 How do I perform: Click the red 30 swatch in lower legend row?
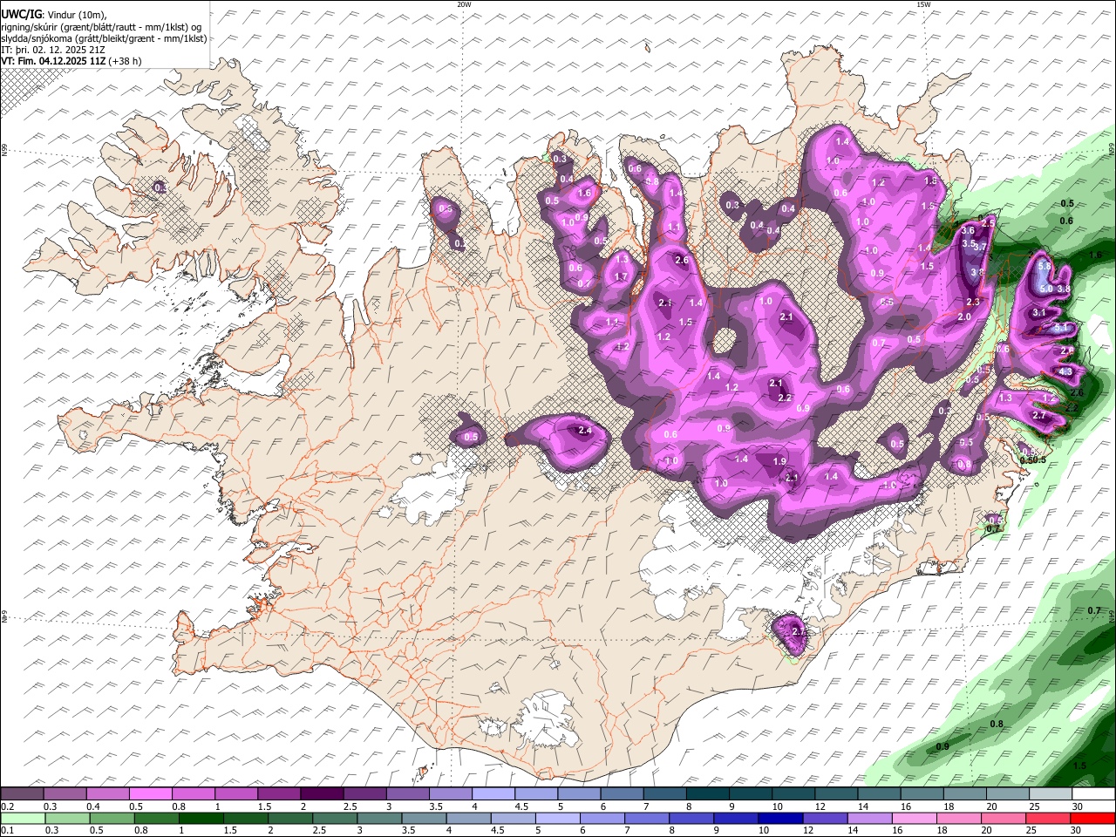pos(1092,819)
